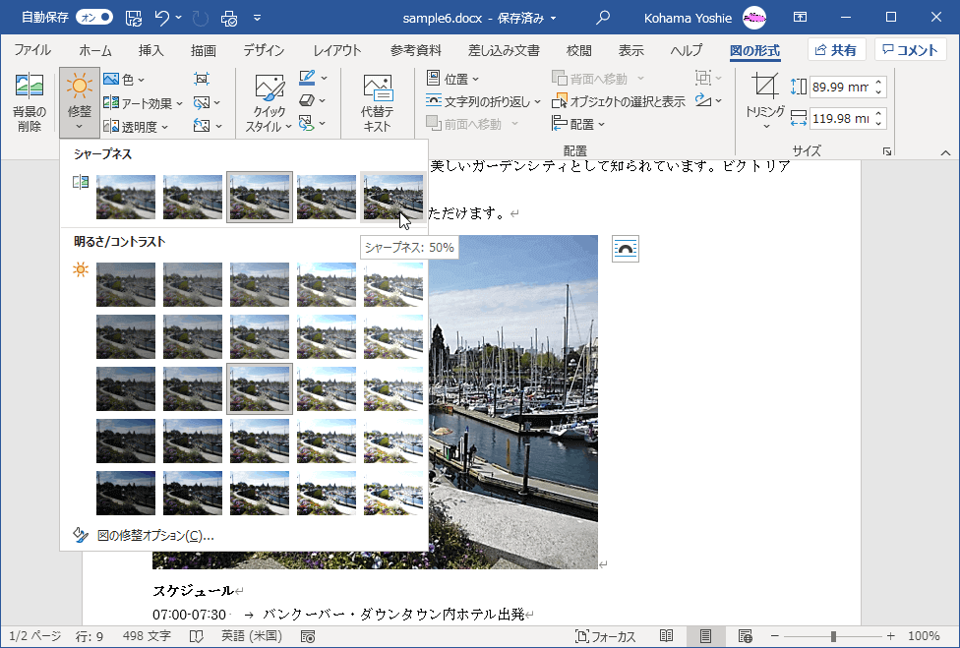Switch to the ホーム tab

point(95,51)
